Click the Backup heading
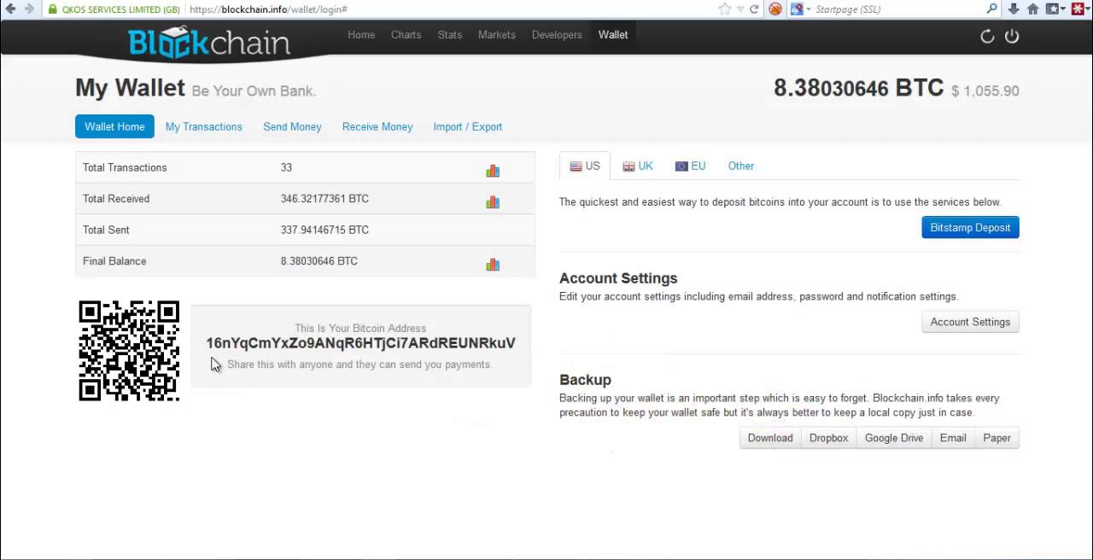Viewport: 1093px width, 560px height. (585, 380)
